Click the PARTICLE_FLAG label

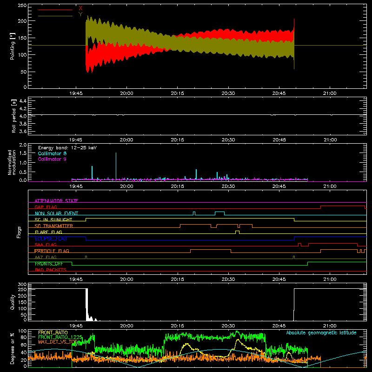click(52, 251)
